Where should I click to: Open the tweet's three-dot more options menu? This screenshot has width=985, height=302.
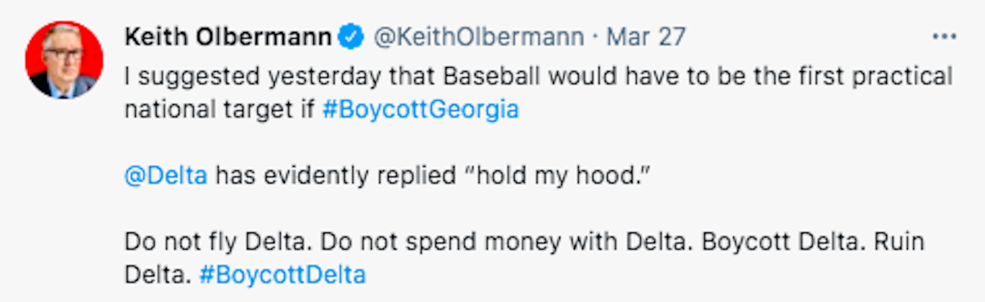(x=944, y=37)
